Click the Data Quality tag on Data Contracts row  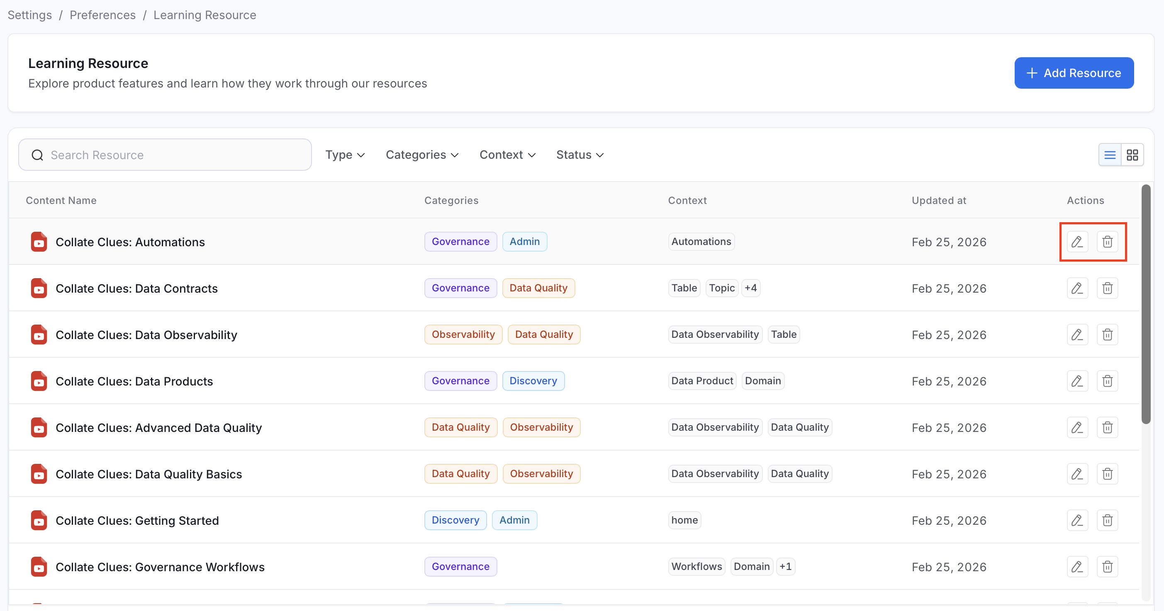538,288
